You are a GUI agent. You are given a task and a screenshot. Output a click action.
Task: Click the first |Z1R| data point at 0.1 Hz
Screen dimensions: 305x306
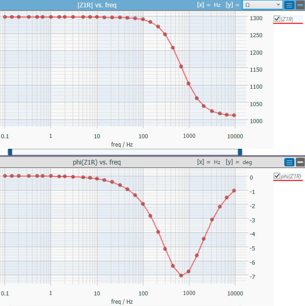click(x=5, y=17)
